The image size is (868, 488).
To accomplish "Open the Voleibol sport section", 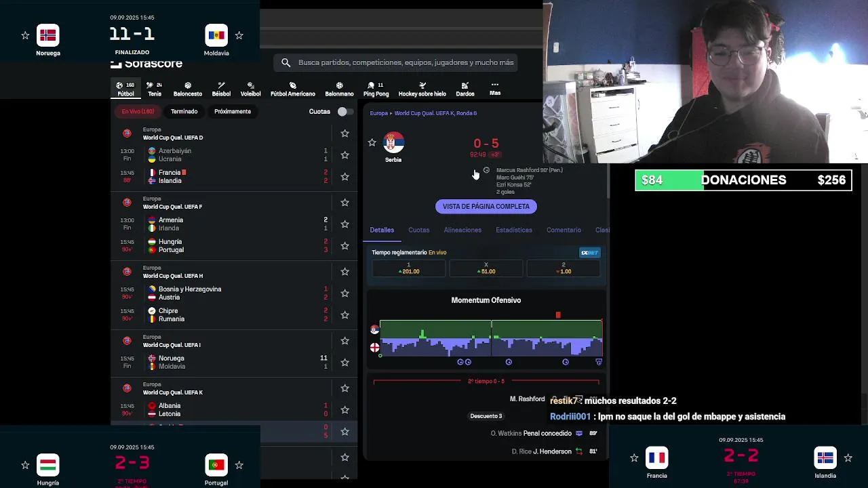I will [x=250, y=89].
